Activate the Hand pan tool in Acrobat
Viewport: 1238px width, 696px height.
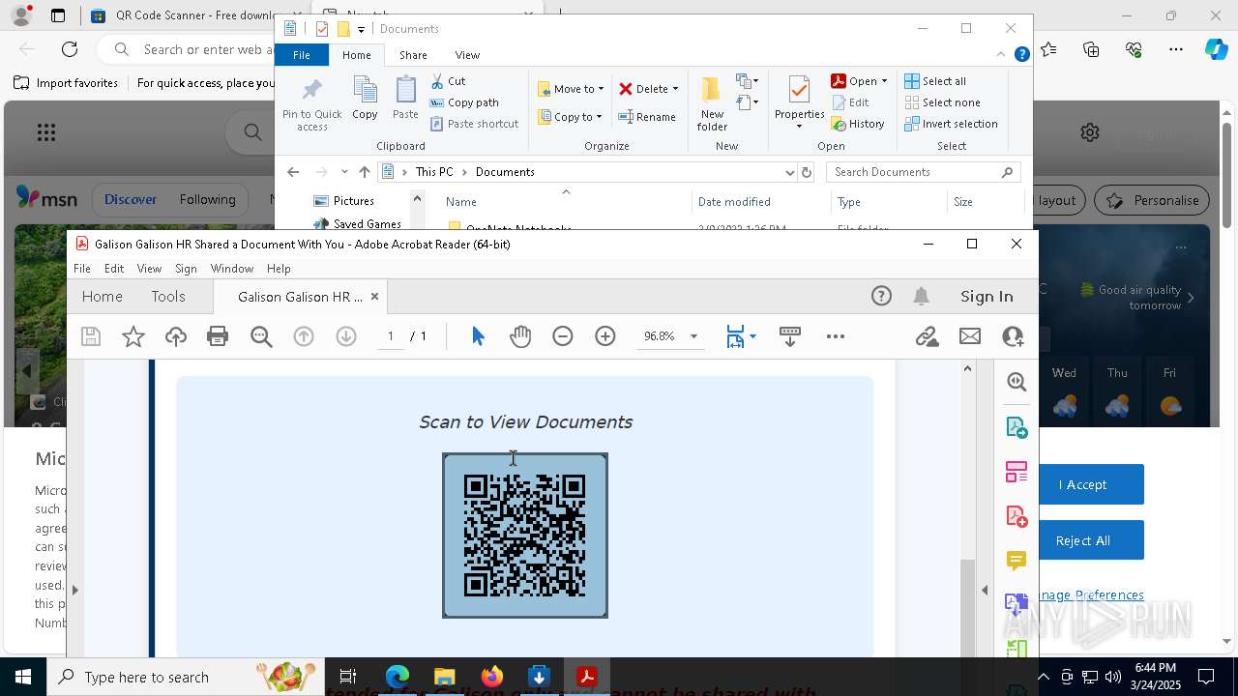(x=520, y=336)
